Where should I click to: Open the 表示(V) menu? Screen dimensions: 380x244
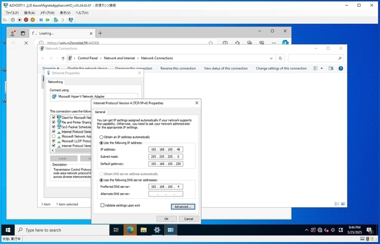[x=65, y=13]
